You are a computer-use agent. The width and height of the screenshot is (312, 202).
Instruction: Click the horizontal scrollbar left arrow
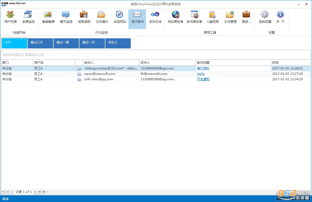tap(48, 192)
